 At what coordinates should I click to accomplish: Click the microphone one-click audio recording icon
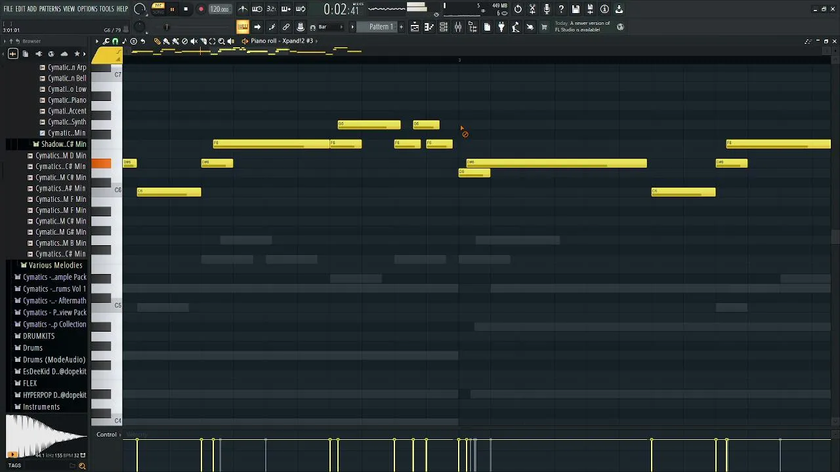[547, 9]
